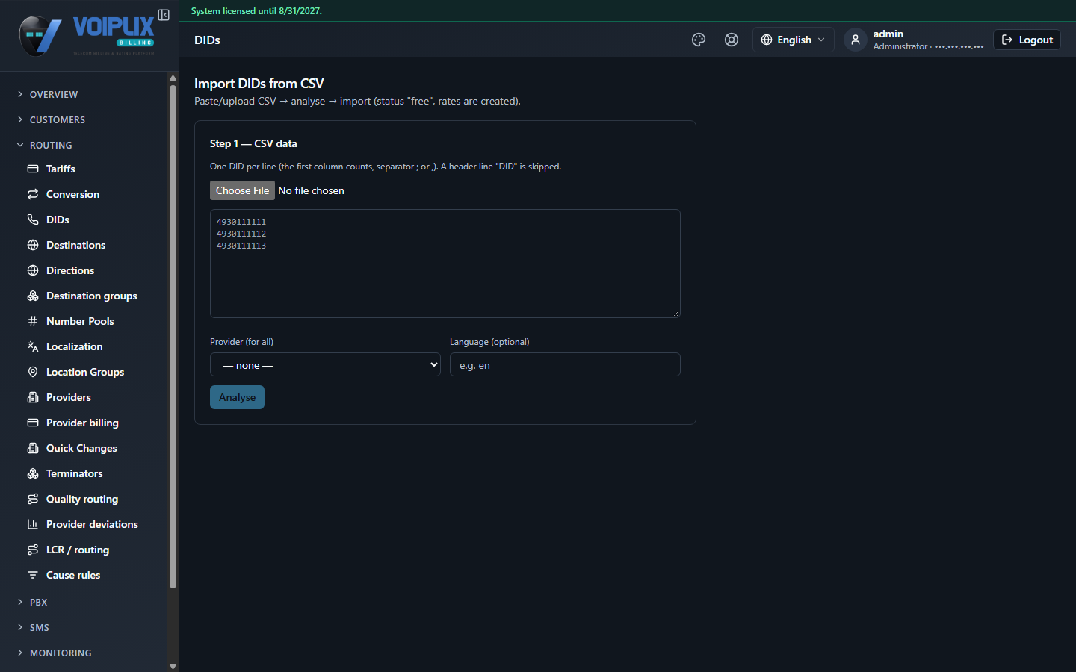The image size is (1076, 672).
Task: Click the CSV data text area
Action: tap(445, 264)
